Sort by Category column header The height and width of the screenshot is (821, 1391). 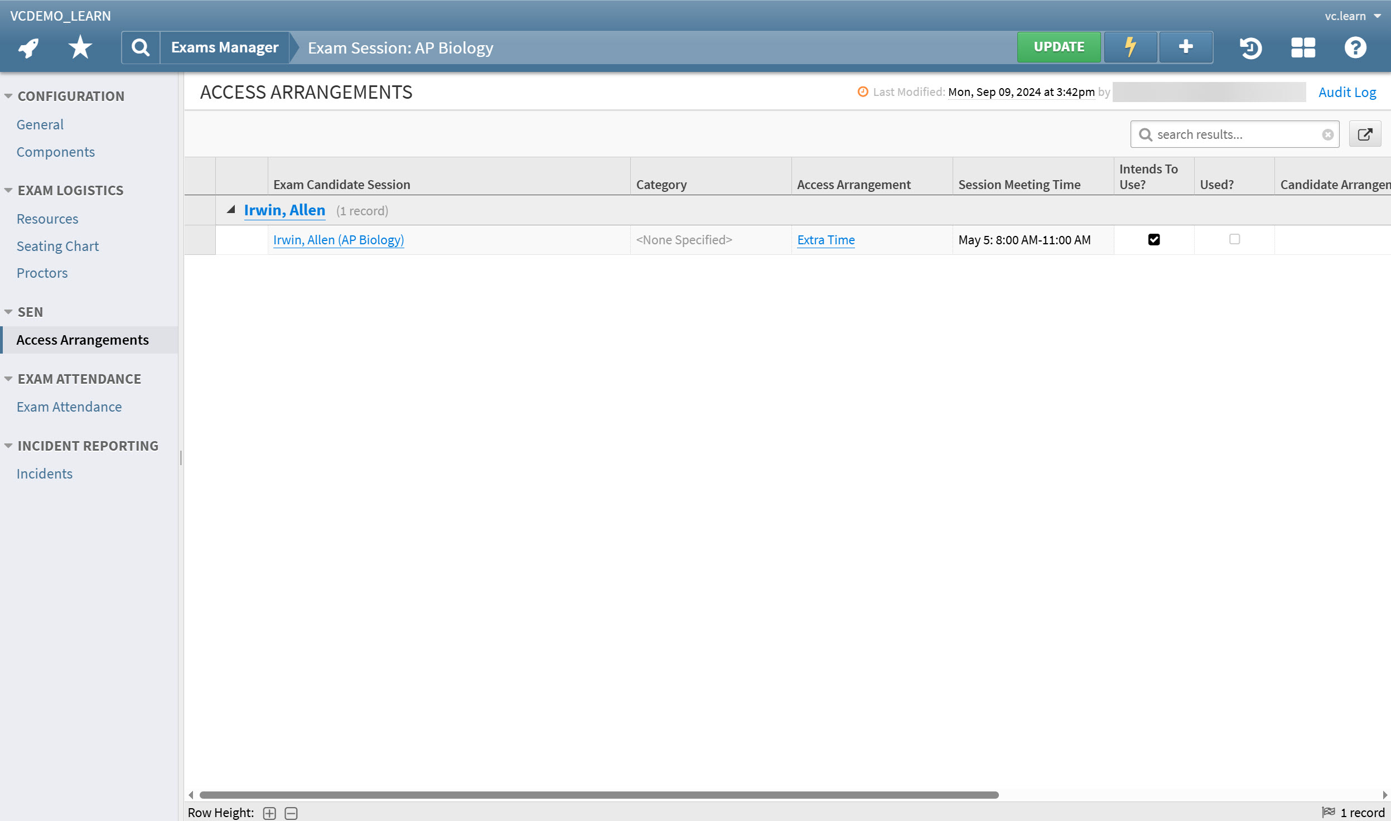pyautogui.click(x=711, y=176)
